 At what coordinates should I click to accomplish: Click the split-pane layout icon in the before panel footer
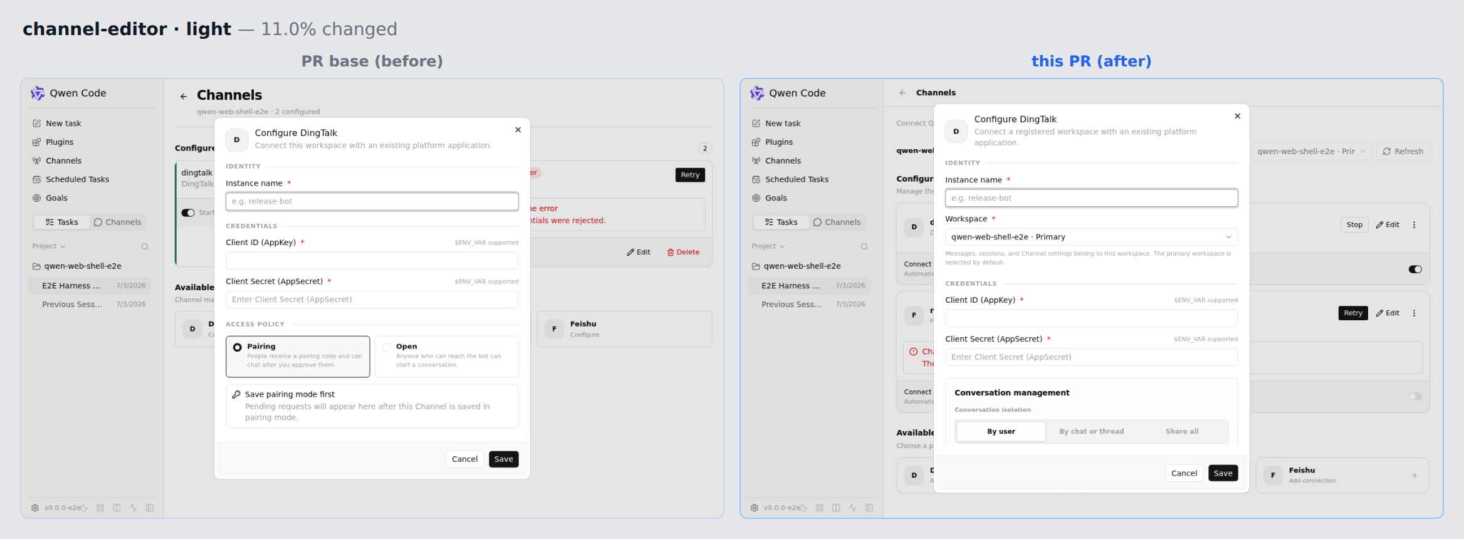(x=117, y=508)
